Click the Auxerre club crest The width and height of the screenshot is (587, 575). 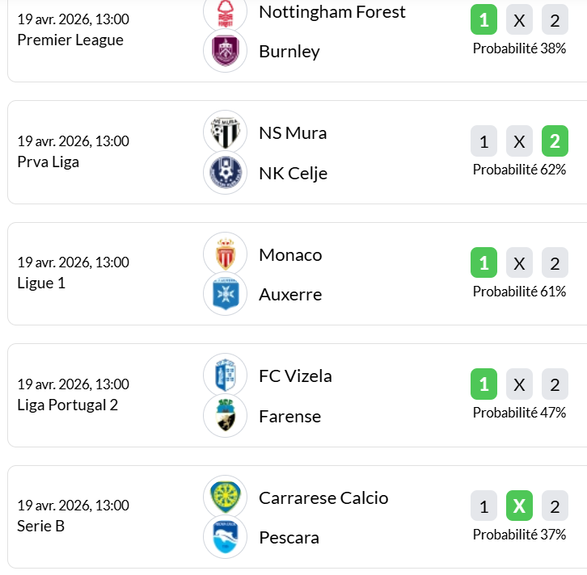click(225, 294)
